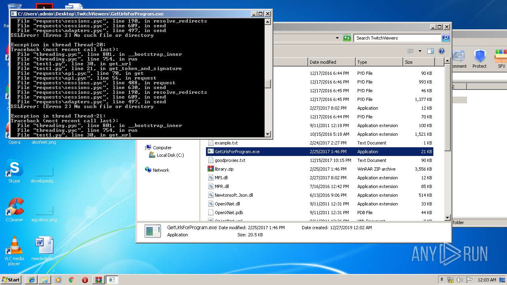
Task: Click the Search TwitchViewers field
Action: click(397, 38)
